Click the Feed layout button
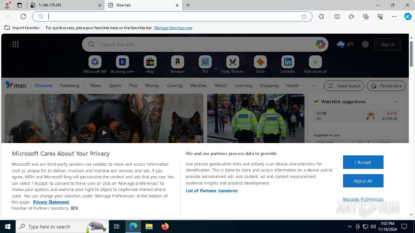415x233 pixels. click(x=344, y=86)
